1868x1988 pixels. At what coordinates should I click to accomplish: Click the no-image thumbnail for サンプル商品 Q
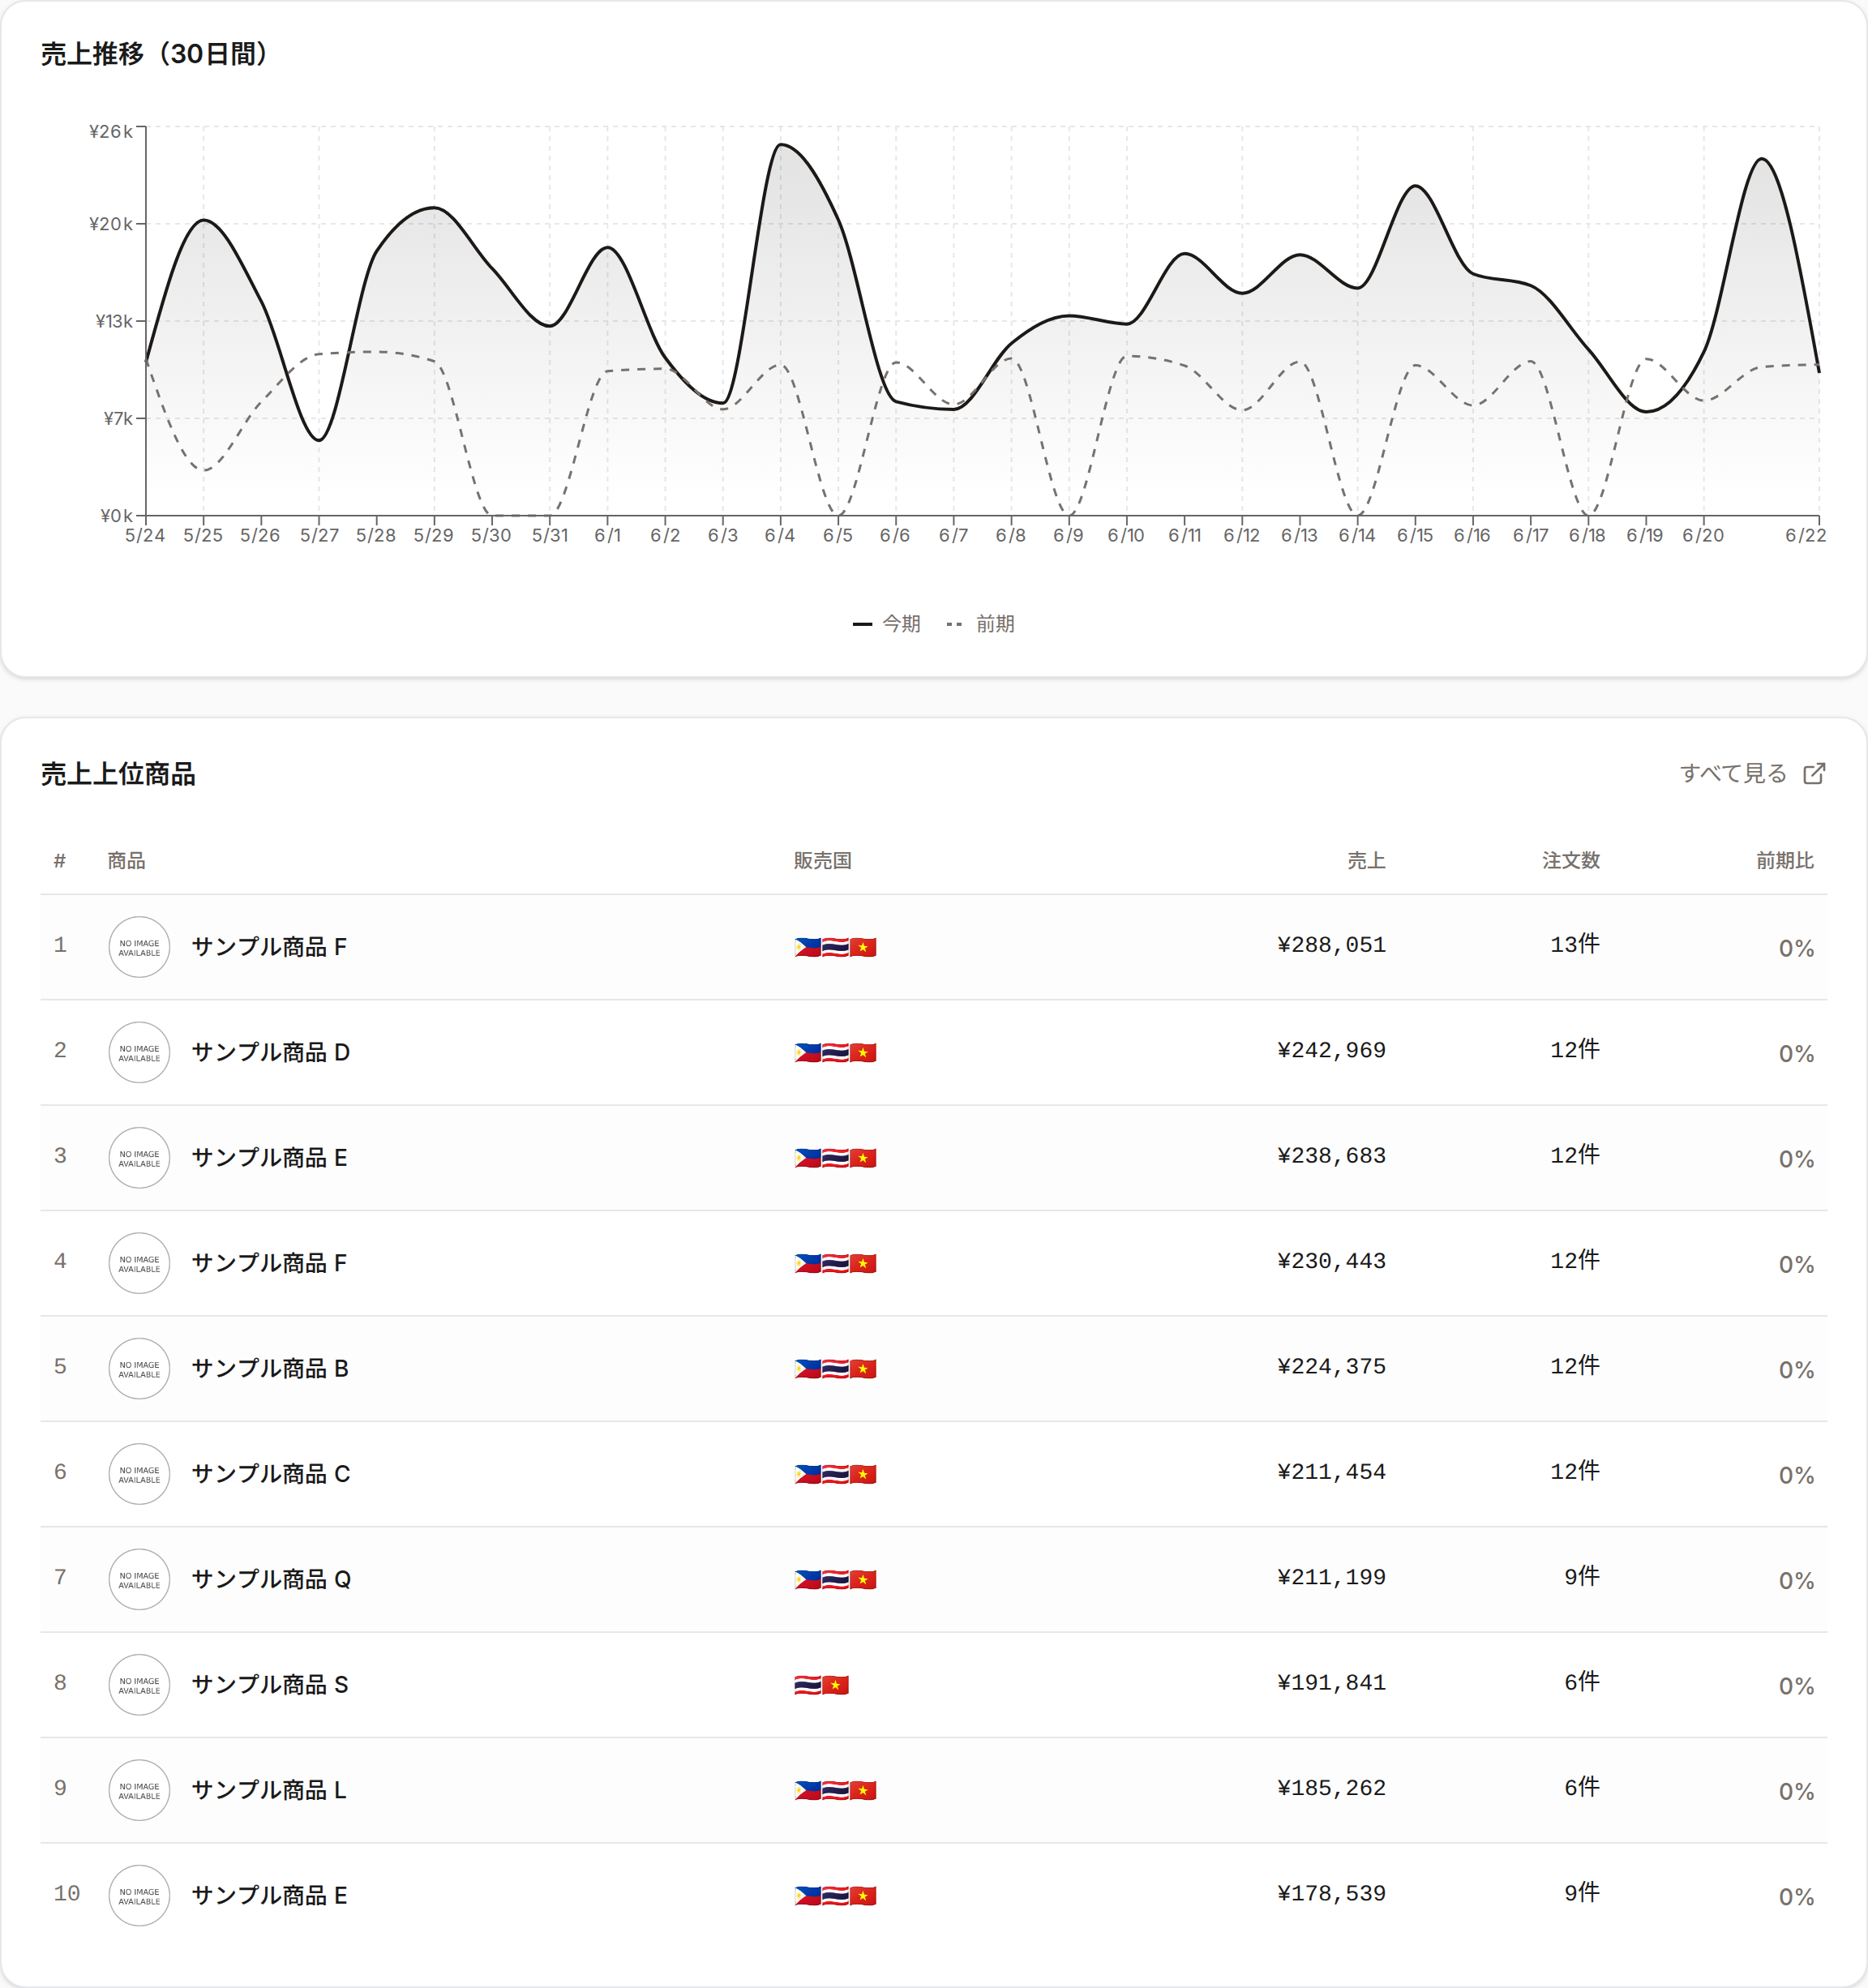[139, 1579]
